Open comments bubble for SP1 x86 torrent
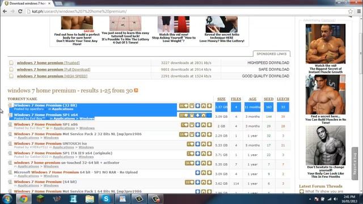The width and height of the screenshot is (363, 204). (x=184, y=125)
